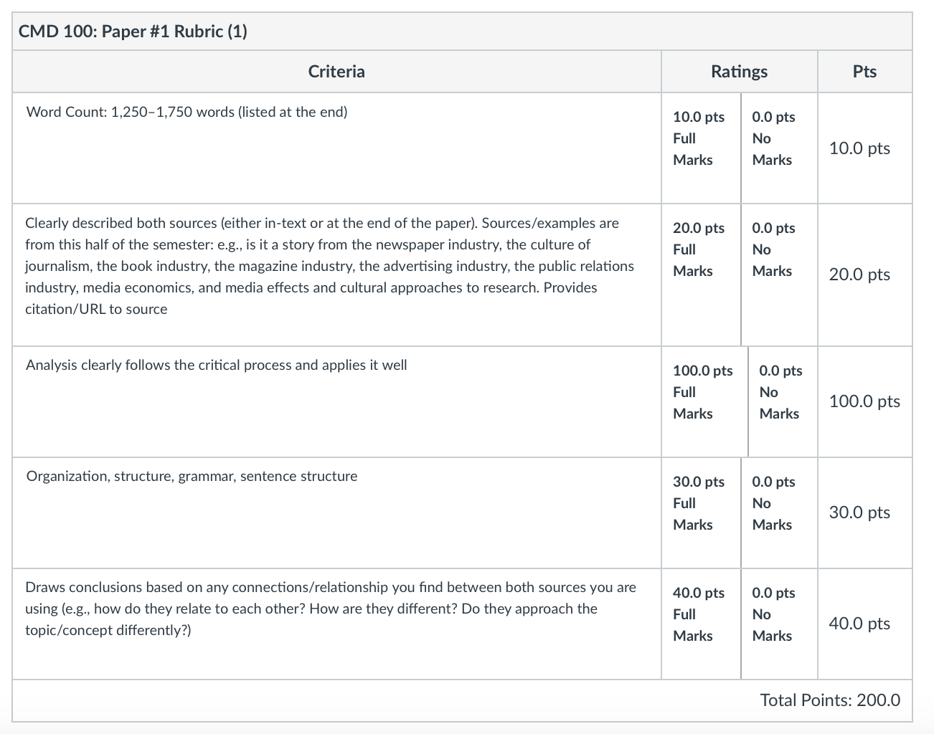Click the Organization, structure, grammar criterion text

(x=192, y=476)
